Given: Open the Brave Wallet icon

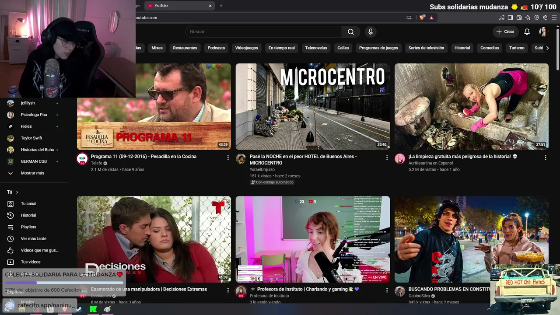Looking at the screenshot, I should [x=519, y=17].
